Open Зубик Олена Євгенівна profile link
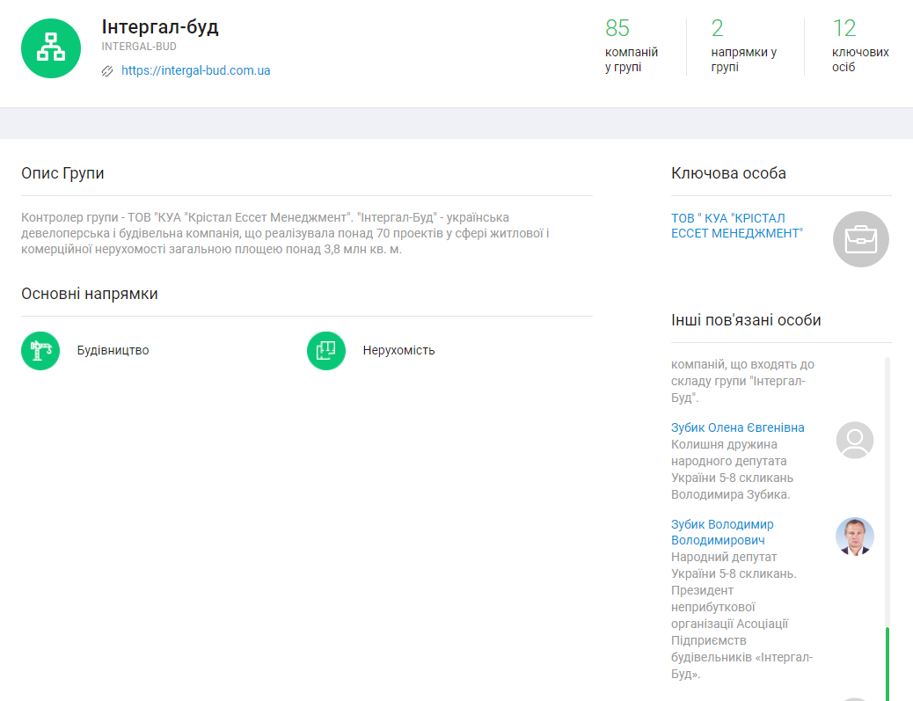 737,427
